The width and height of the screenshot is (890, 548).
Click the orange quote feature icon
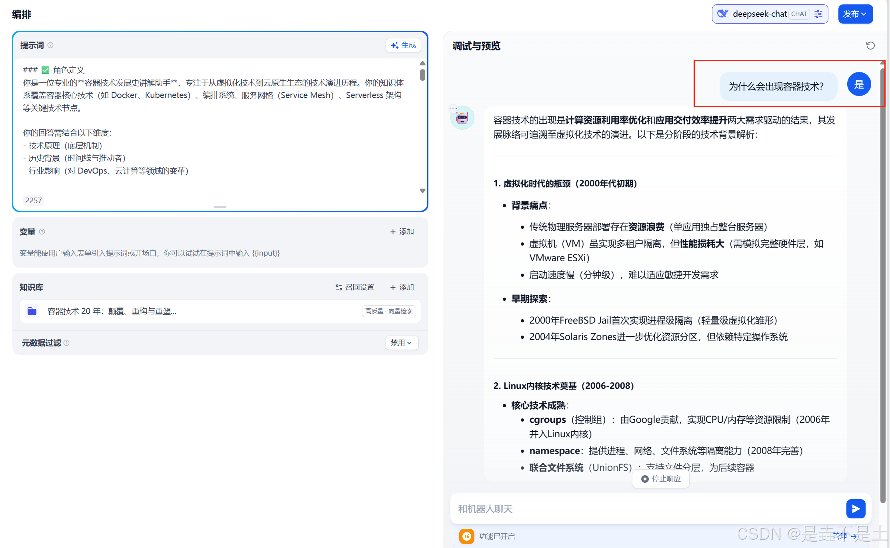[466, 536]
